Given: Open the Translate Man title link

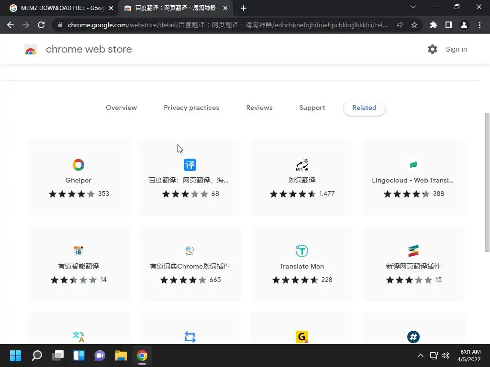Looking at the screenshot, I should pyautogui.click(x=301, y=266).
